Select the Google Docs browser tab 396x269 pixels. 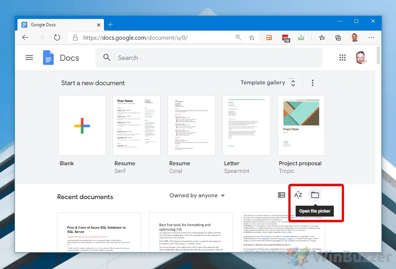tap(61, 25)
